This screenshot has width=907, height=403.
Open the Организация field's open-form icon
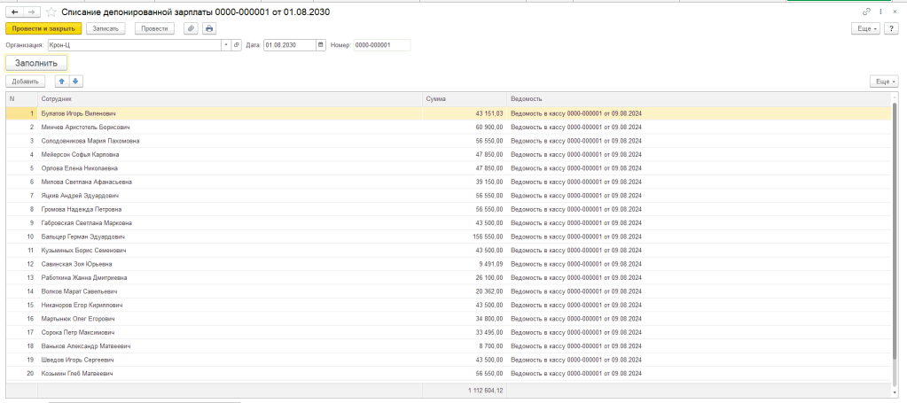[x=237, y=45]
